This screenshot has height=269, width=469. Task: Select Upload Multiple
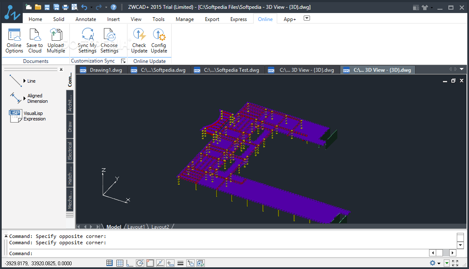[56, 41]
